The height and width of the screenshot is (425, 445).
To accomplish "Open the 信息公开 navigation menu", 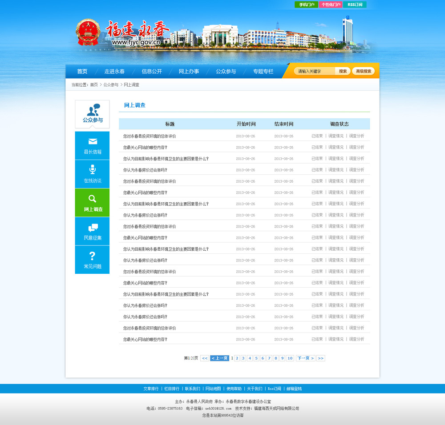I will click(152, 72).
